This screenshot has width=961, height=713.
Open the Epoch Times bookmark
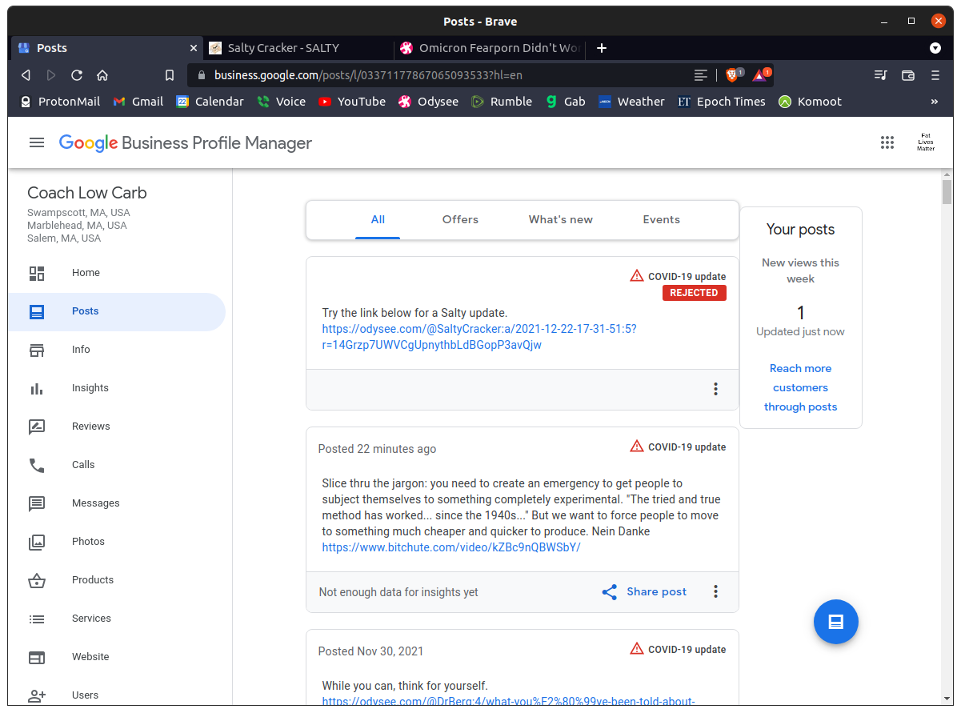point(722,102)
